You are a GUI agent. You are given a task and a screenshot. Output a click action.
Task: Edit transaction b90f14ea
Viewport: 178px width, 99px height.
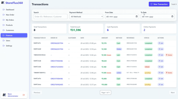[161, 84]
